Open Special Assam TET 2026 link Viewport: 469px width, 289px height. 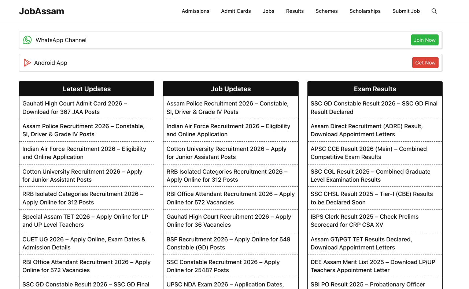pyautogui.click(x=85, y=221)
